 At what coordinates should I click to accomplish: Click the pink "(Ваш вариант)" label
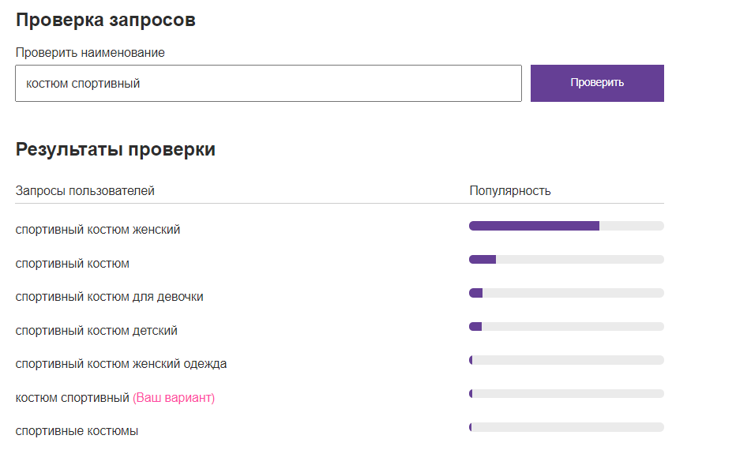tap(174, 398)
